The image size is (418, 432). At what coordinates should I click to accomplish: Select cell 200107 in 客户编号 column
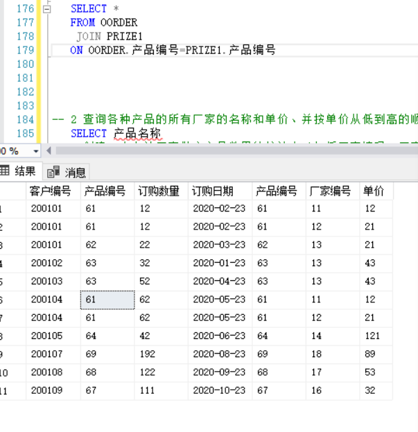click(53, 354)
